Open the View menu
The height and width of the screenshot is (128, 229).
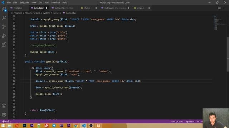[34, 2]
